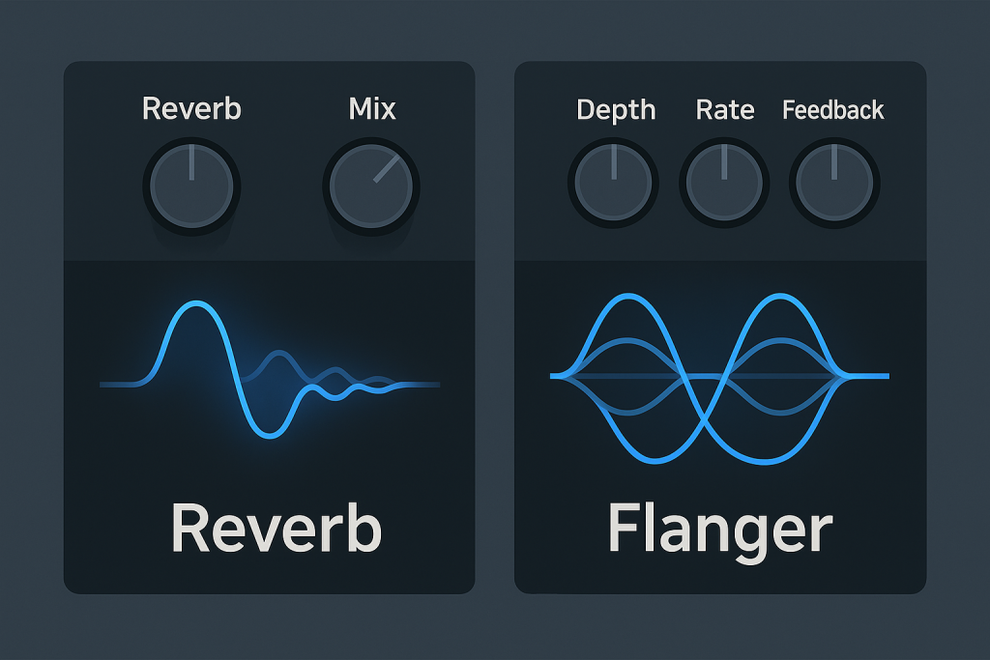This screenshot has width=990, height=660.
Task: Click the Rate text label
Action: [x=725, y=110]
